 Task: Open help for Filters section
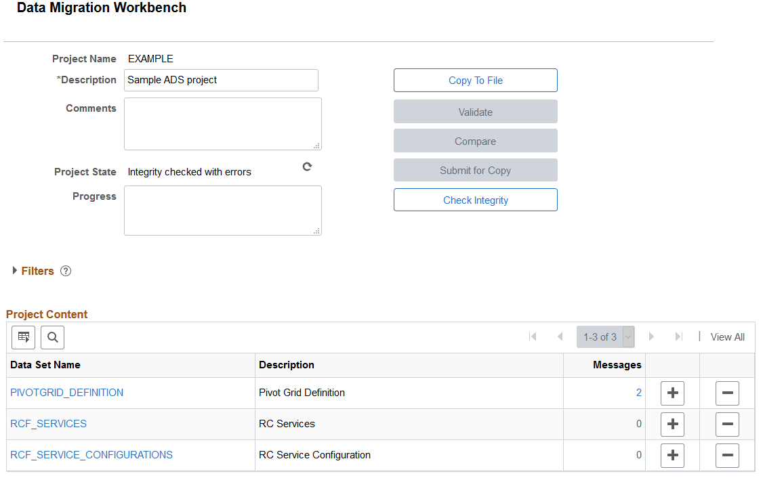65,271
